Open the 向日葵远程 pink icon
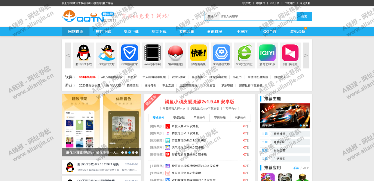Image resolution: width=374 pixels, height=181 pixels. click(x=290, y=53)
